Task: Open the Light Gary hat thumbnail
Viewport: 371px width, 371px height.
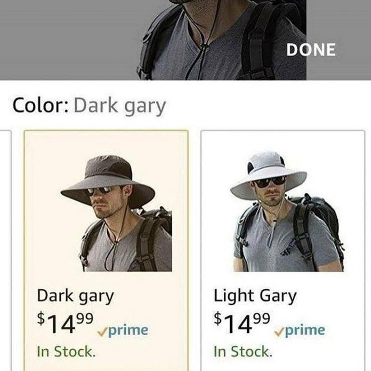Action: click(x=287, y=212)
